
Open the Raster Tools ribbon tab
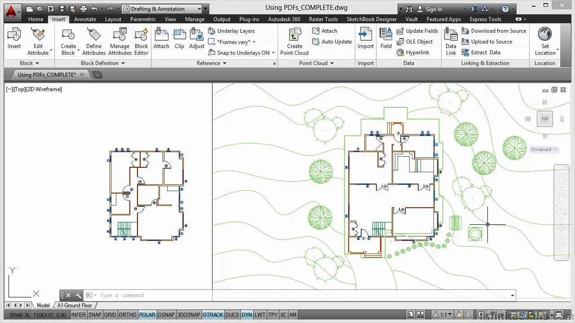click(x=323, y=19)
